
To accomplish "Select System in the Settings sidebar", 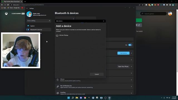I will click(x=39, y=26).
